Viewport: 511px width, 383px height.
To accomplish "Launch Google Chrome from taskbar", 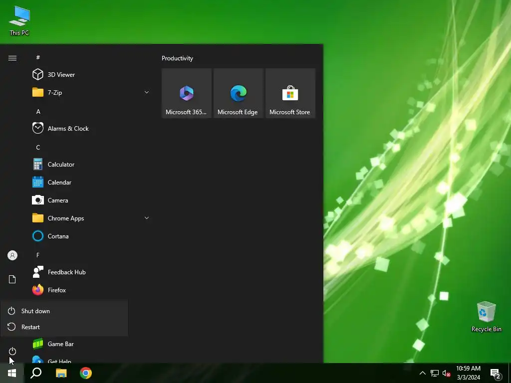I will coord(86,373).
